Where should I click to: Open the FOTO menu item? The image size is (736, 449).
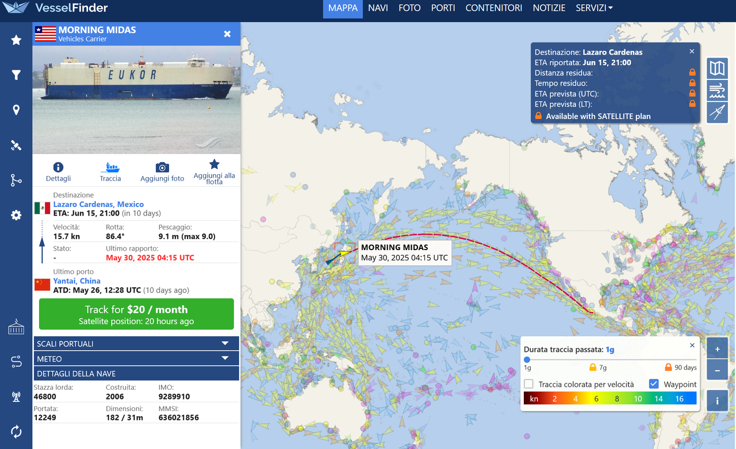pyautogui.click(x=409, y=8)
